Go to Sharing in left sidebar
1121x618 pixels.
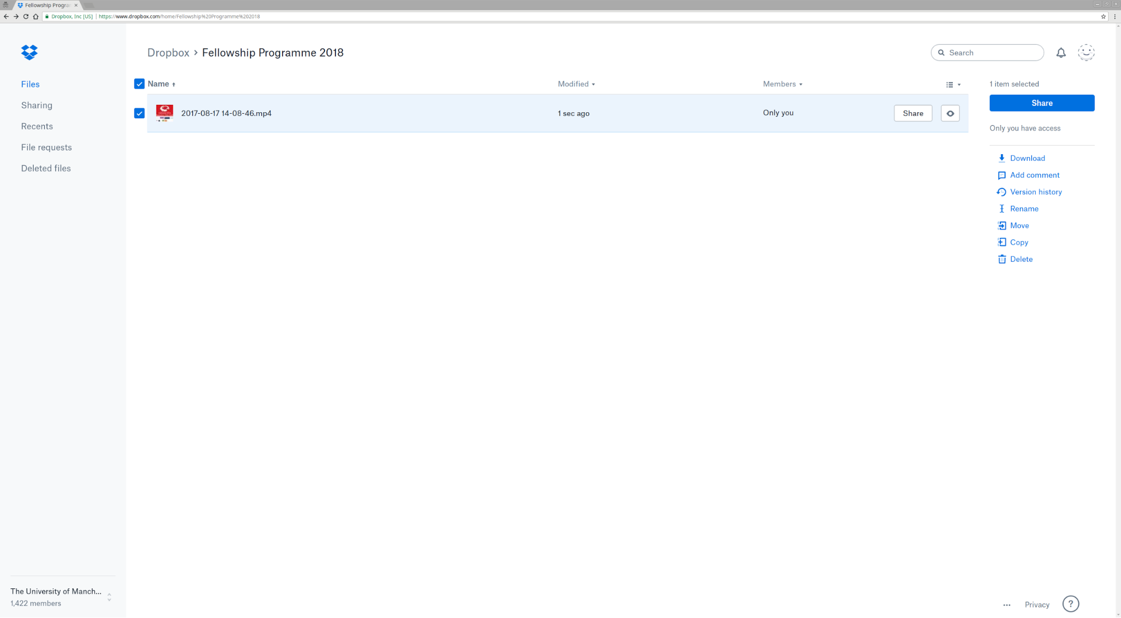tap(36, 105)
